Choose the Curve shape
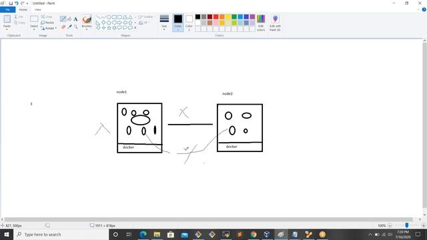 [x=103, y=17]
